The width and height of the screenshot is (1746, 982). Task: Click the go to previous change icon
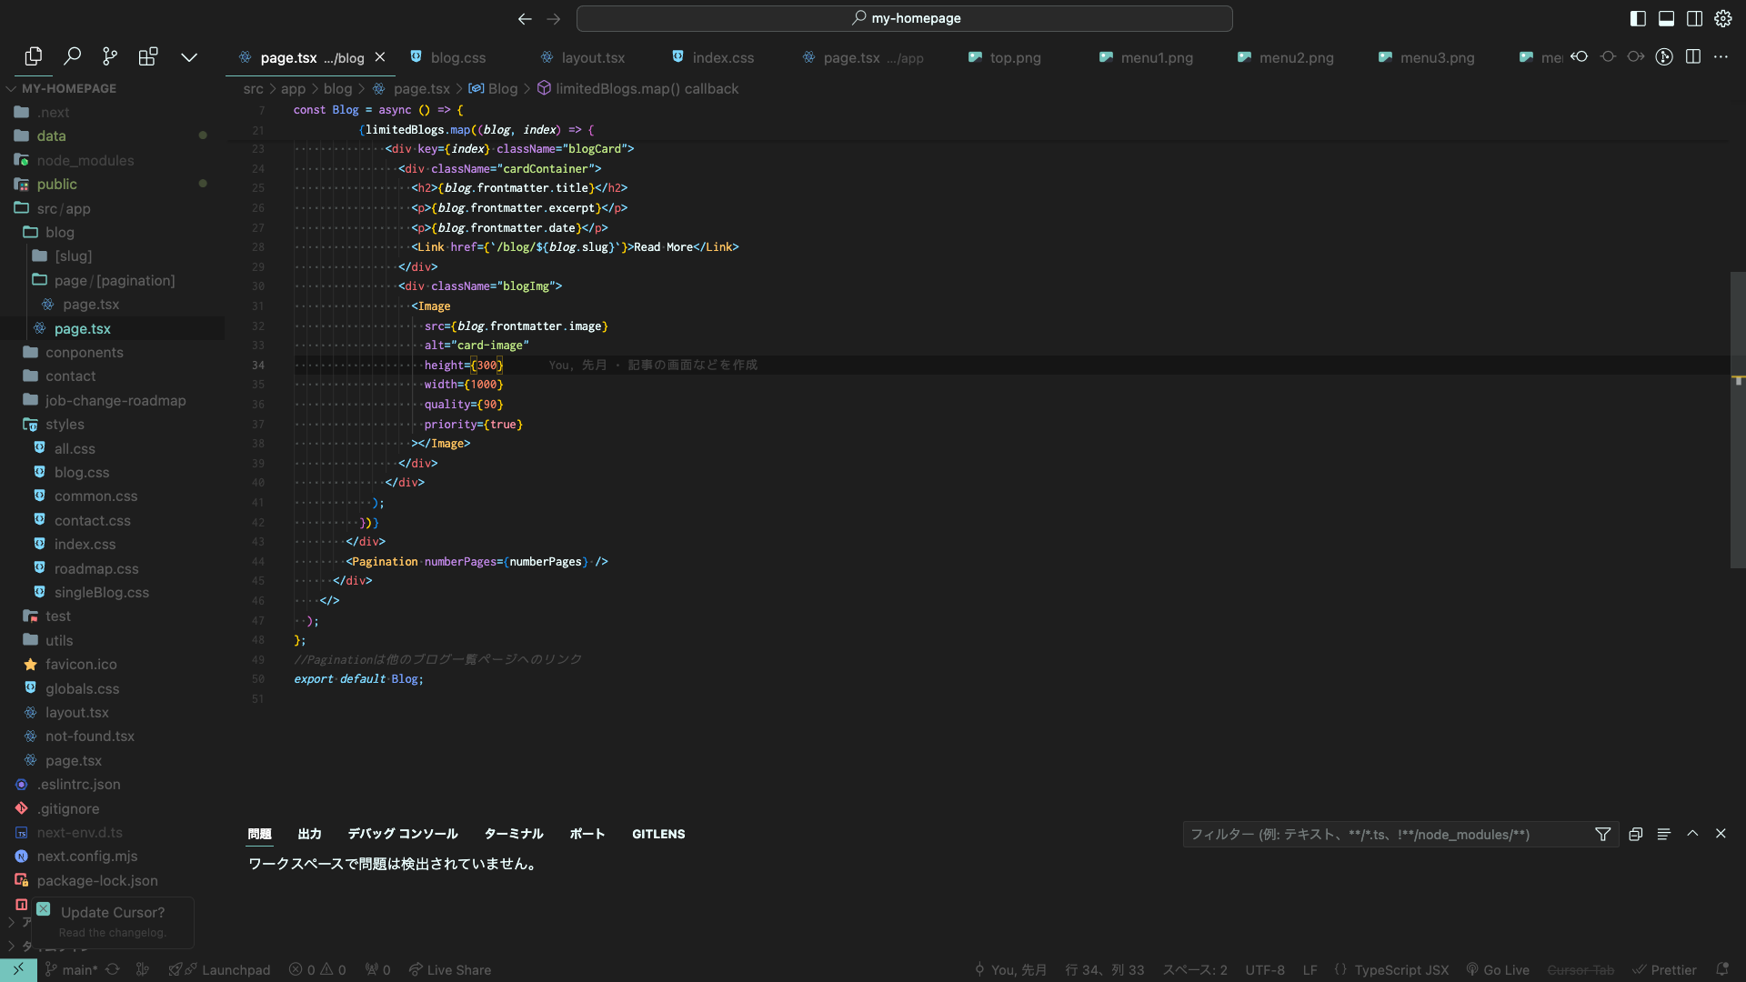[1580, 56]
